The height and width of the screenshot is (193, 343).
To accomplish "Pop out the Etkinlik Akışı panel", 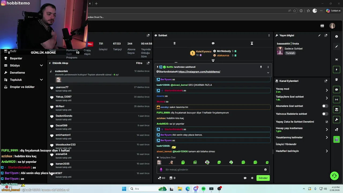I will point(148,63).
